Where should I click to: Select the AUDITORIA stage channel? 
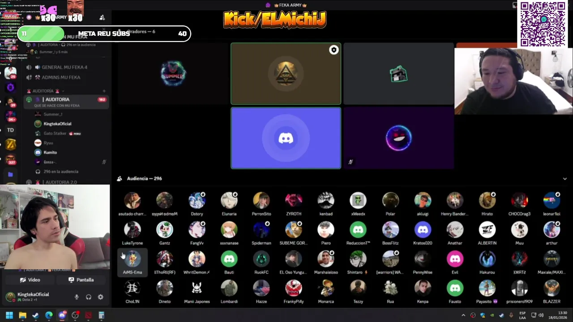66,102
